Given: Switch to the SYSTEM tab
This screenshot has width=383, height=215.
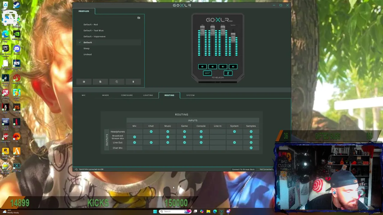Looking at the screenshot, I should pyautogui.click(x=190, y=95).
